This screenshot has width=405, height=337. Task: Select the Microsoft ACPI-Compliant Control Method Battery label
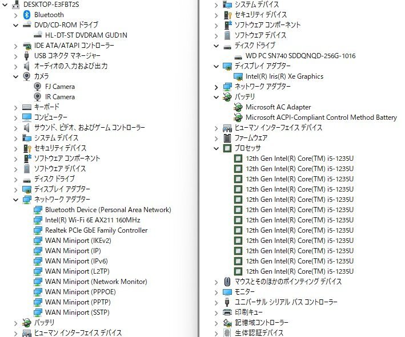coord(321,117)
